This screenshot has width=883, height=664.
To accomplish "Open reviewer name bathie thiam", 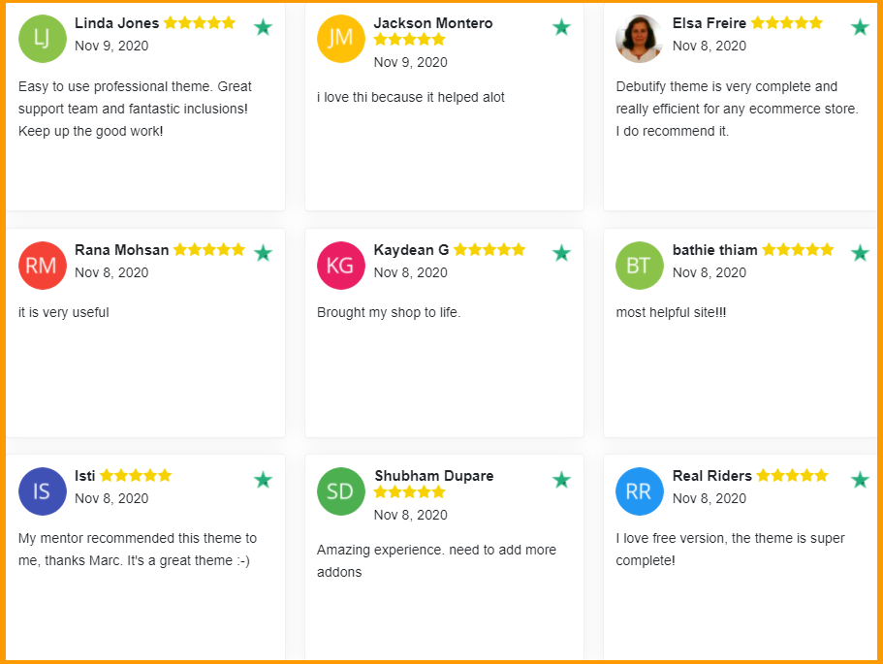I will point(714,250).
